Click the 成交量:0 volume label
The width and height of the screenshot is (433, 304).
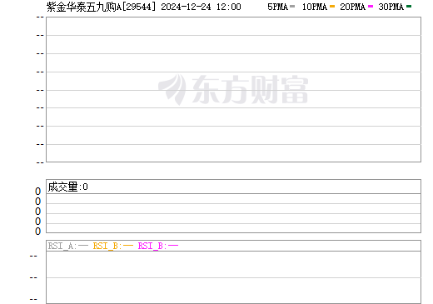67,187
